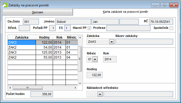This screenshot has height=103, width=181.
Task: Open the Zakázka dropdown showing ZAK3
Action: [x=112, y=42]
